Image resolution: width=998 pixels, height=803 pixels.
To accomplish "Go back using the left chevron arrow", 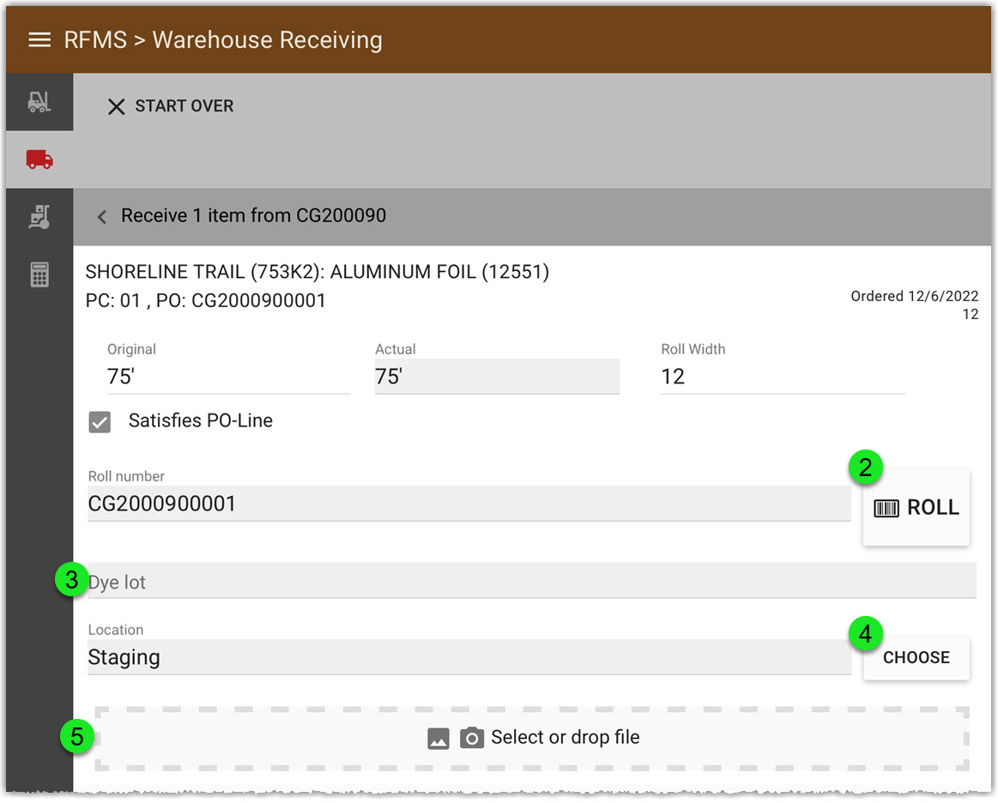I will pyautogui.click(x=100, y=216).
